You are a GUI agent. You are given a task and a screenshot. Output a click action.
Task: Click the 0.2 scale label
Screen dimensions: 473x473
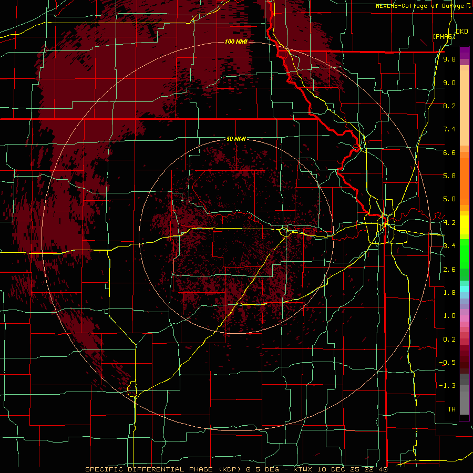click(449, 340)
